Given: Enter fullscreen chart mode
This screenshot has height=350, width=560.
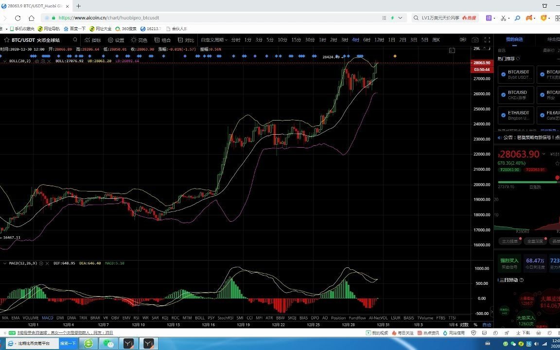Looking at the screenshot, I should (x=487, y=40).
